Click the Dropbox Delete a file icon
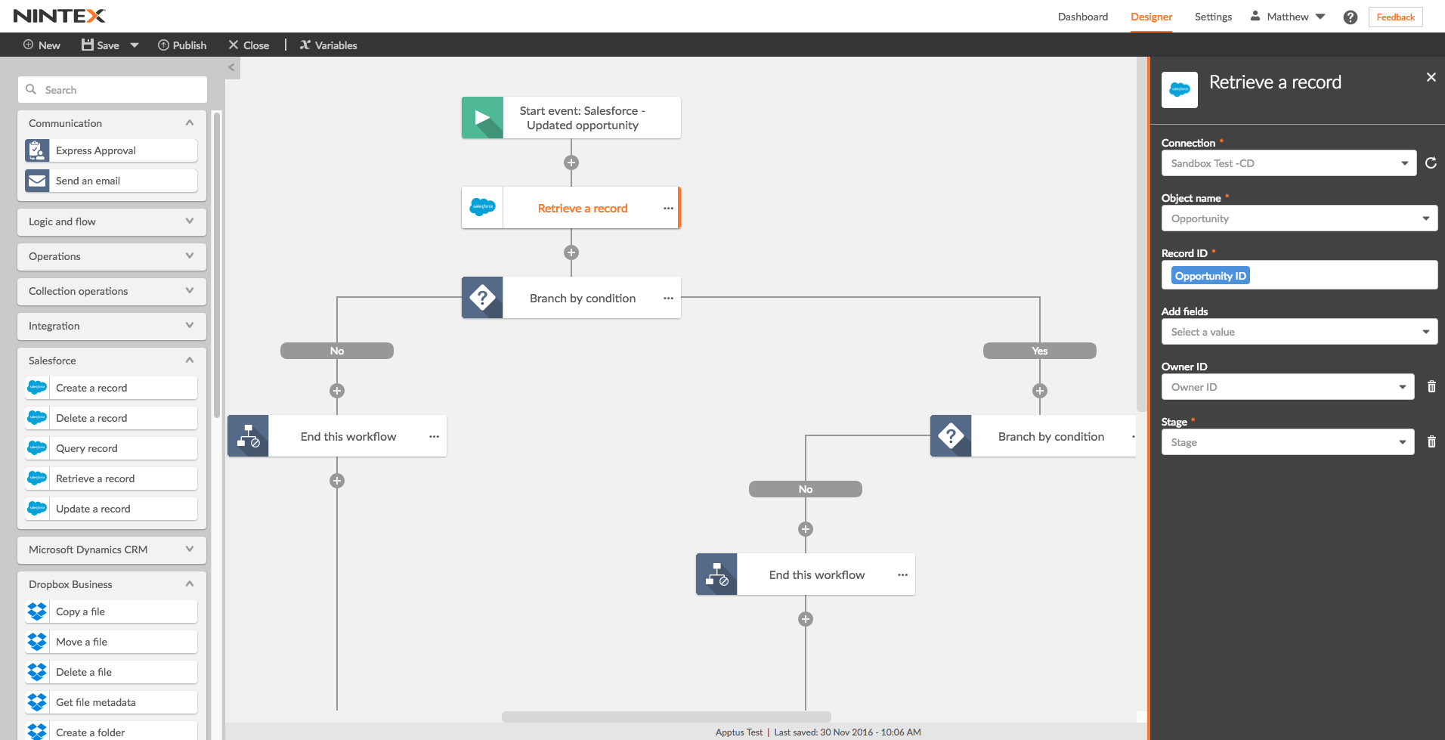 [37, 672]
